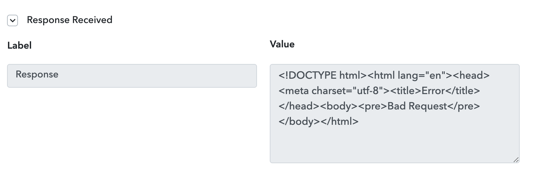Image resolution: width=537 pixels, height=176 pixels.
Task: Click the word "Response" inside the label field
Action: tap(37, 74)
